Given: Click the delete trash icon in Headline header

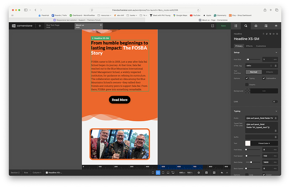Looking at the screenshot, I should (270, 34).
